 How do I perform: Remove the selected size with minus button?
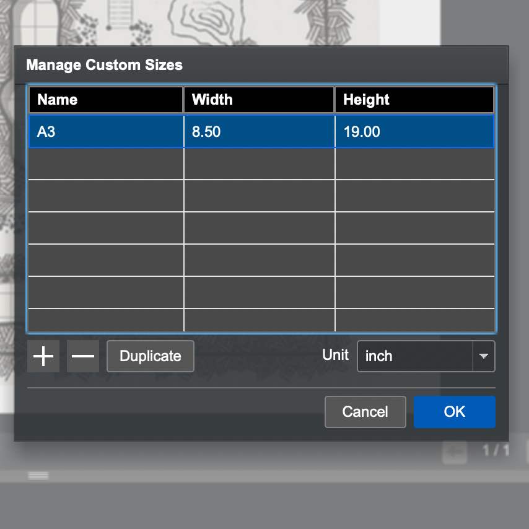pos(83,356)
